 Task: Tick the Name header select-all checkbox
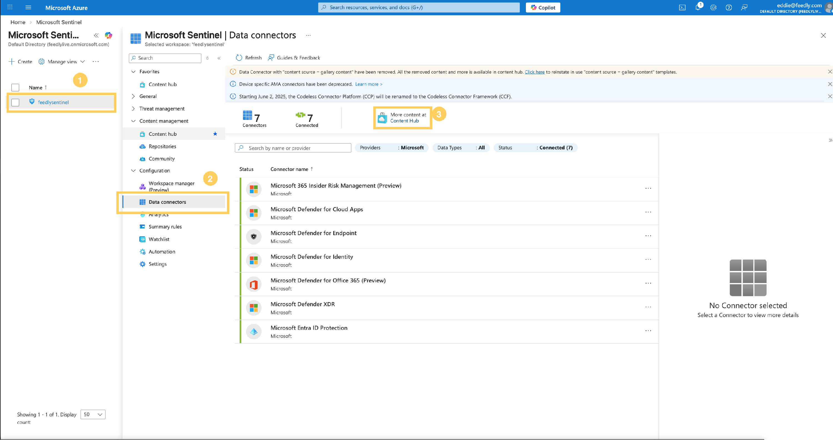pyautogui.click(x=15, y=88)
